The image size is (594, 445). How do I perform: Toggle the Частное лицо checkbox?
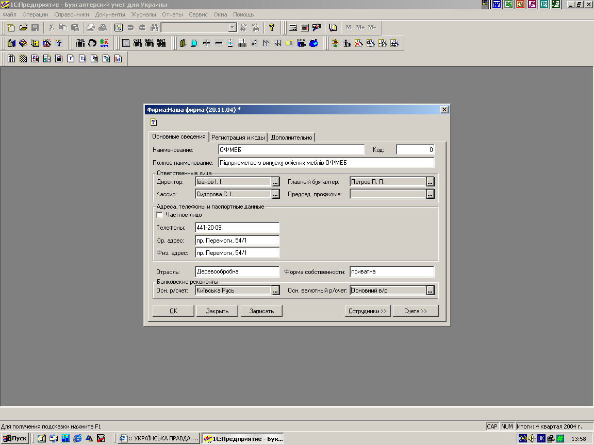click(159, 215)
